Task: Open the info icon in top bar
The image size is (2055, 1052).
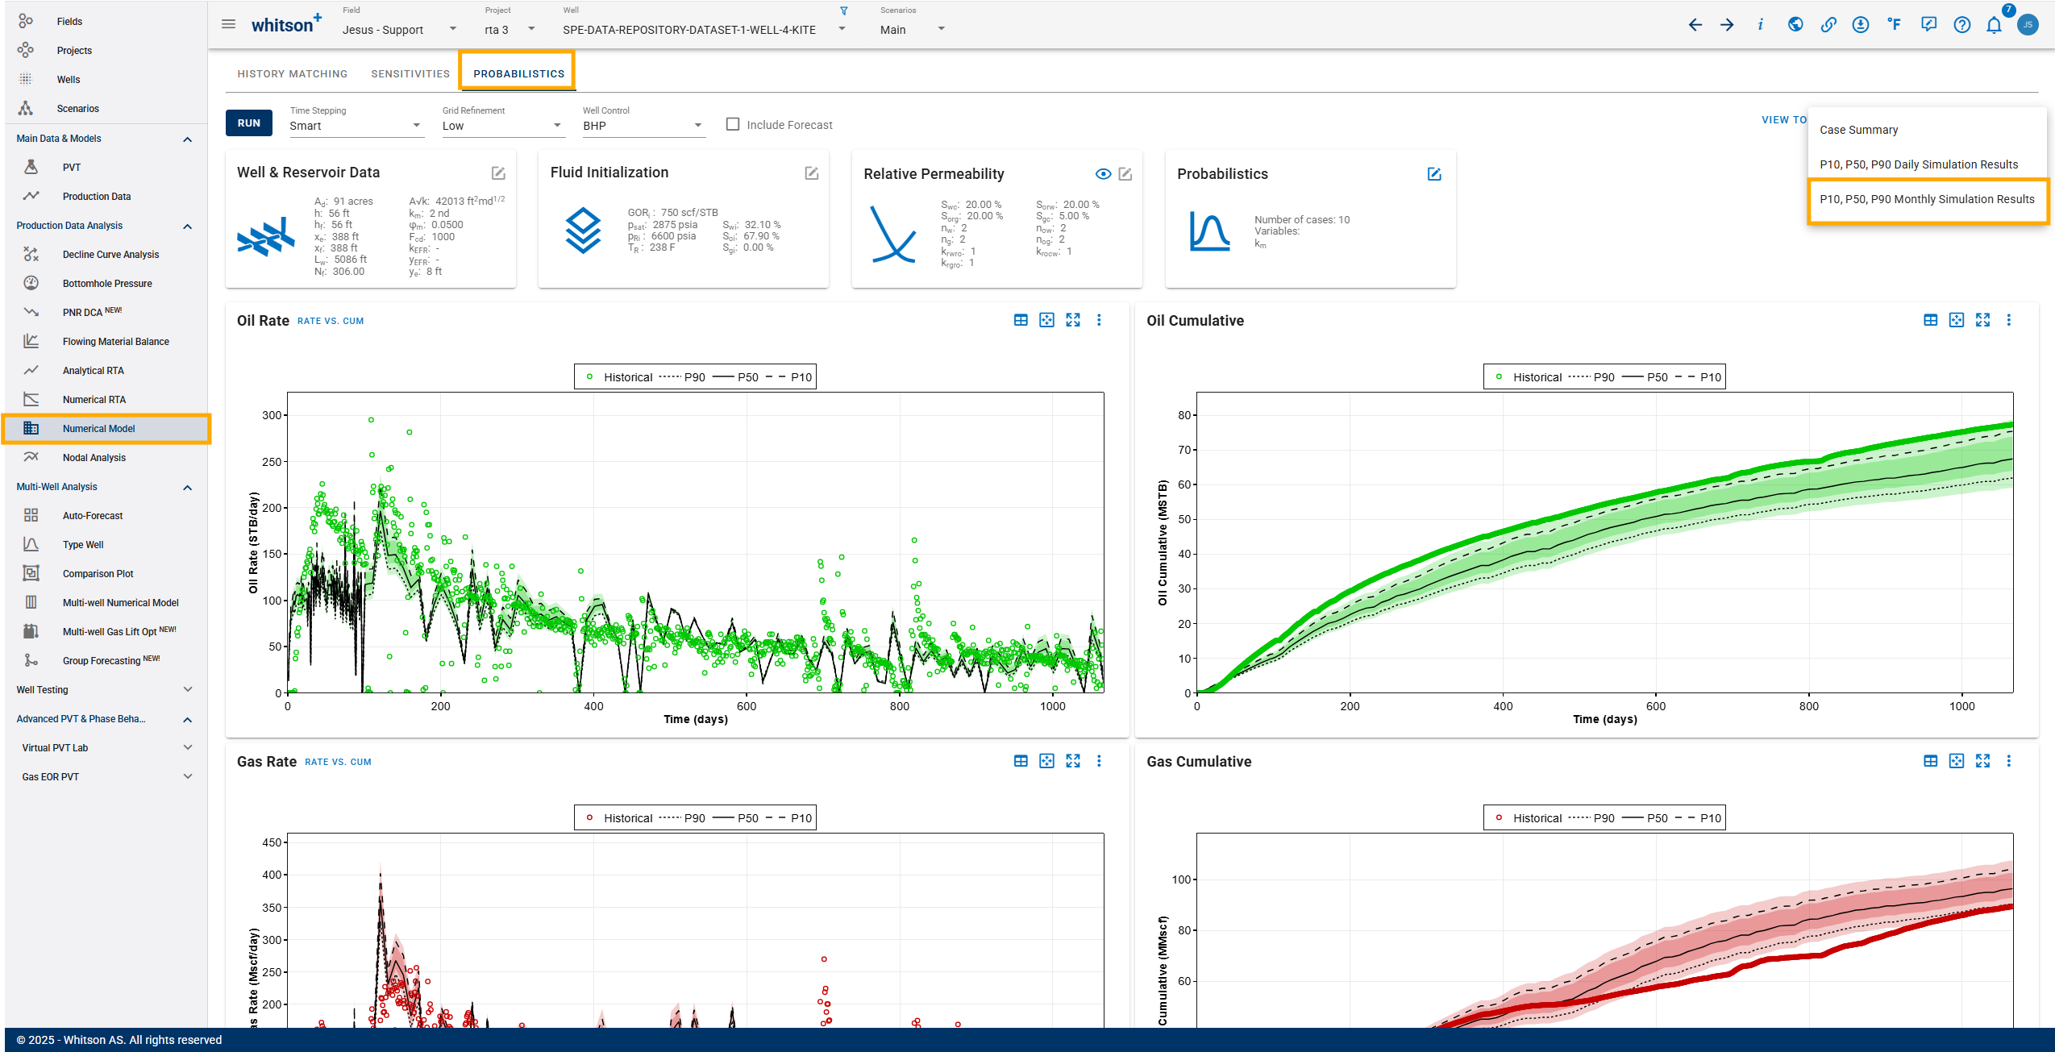Action: pyautogui.click(x=1760, y=25)
